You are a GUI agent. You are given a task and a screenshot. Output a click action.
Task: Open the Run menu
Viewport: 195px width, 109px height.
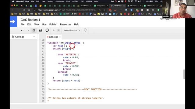44,25
